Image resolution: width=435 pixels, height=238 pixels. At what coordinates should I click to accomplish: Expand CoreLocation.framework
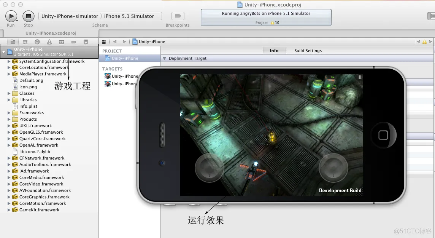[x=9, y=67]
